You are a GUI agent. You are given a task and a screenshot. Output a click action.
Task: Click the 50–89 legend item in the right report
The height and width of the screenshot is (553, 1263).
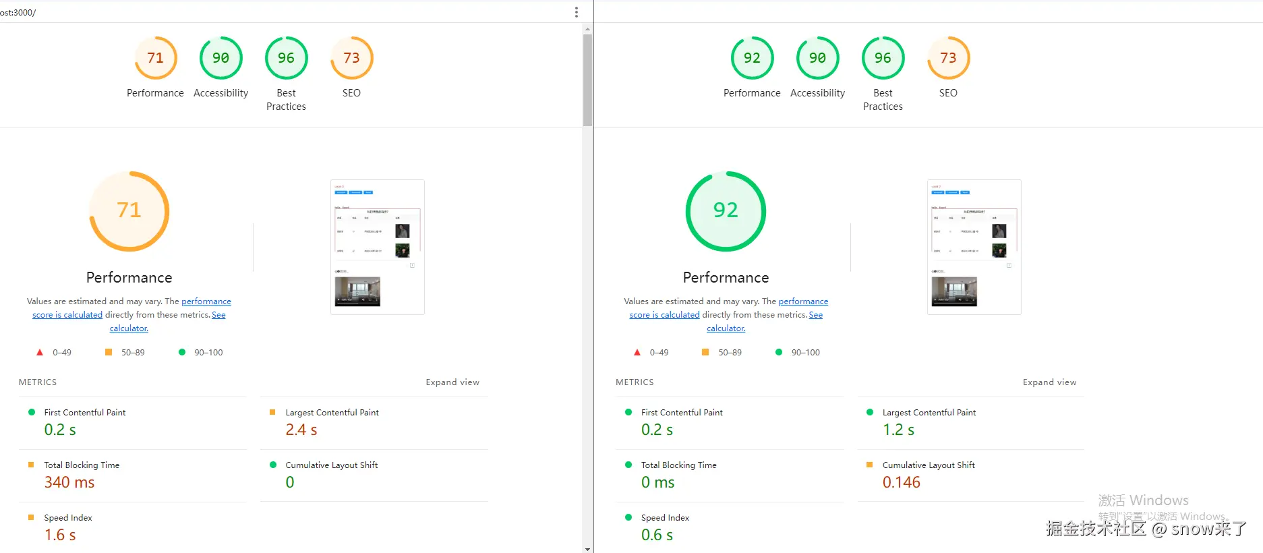[x=722, y=353]
